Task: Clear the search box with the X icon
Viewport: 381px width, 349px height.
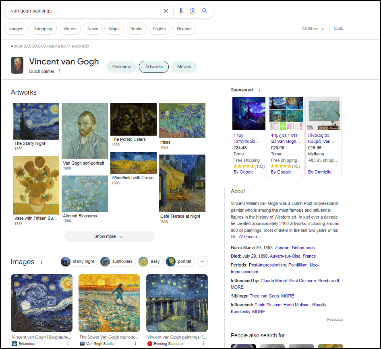Action: pyautogui.click(x=166, y=11)
